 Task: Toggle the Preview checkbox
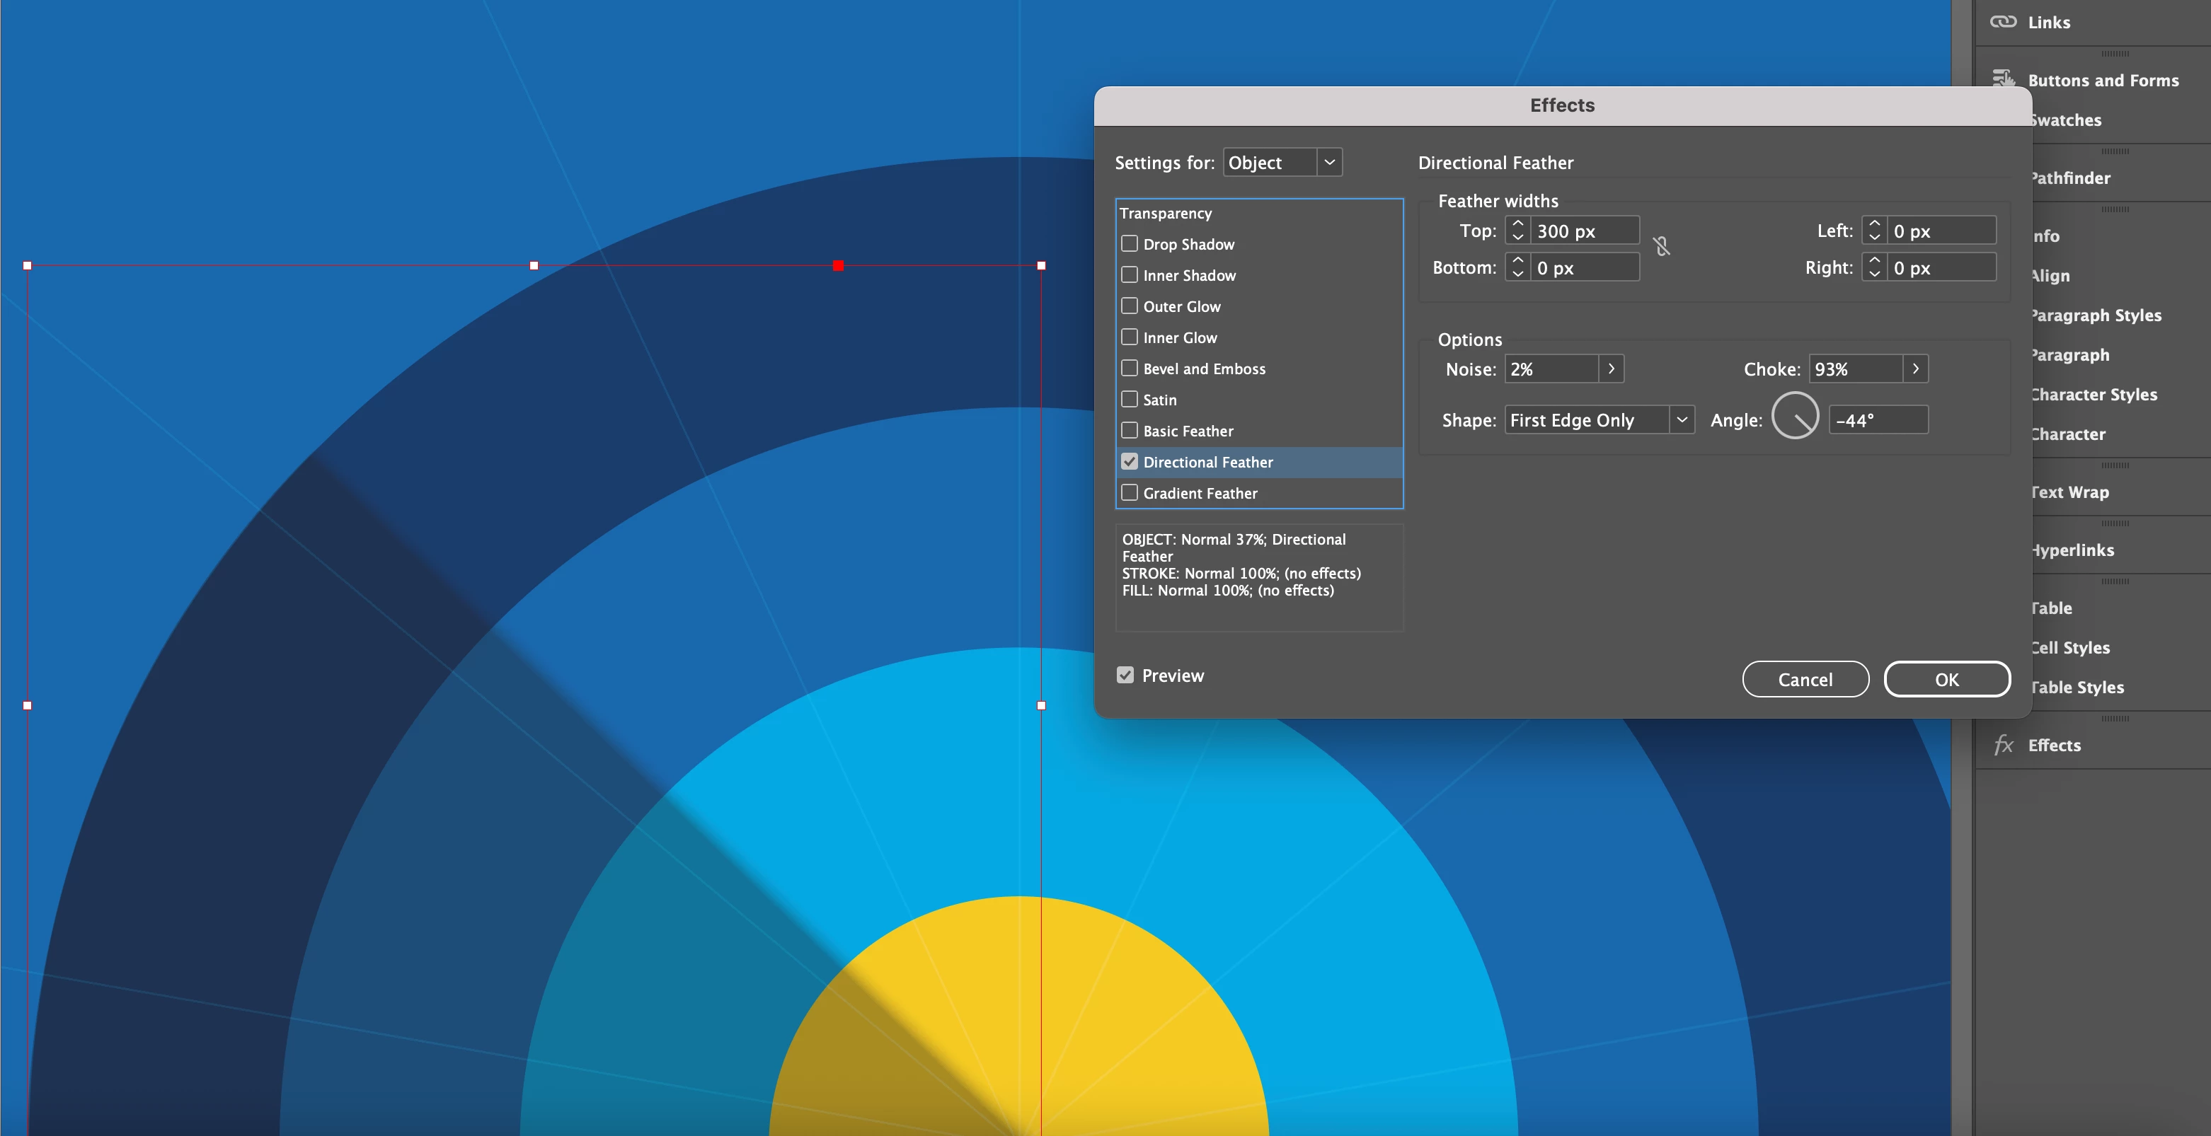1125,676
